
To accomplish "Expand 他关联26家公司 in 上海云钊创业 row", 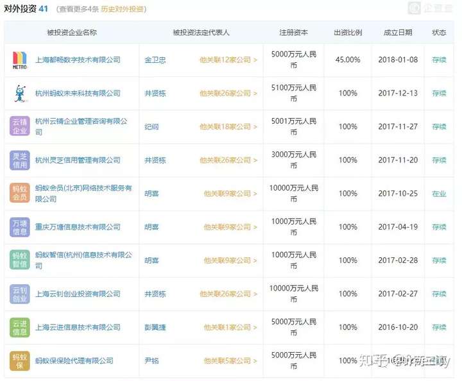I will pyautogui.click(x=228, y=294).
